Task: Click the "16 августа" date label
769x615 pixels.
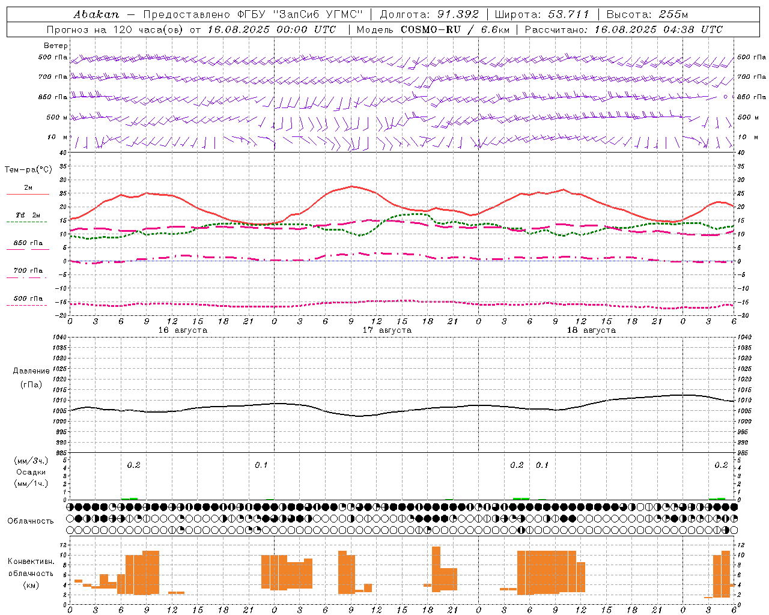Action: 183,330
